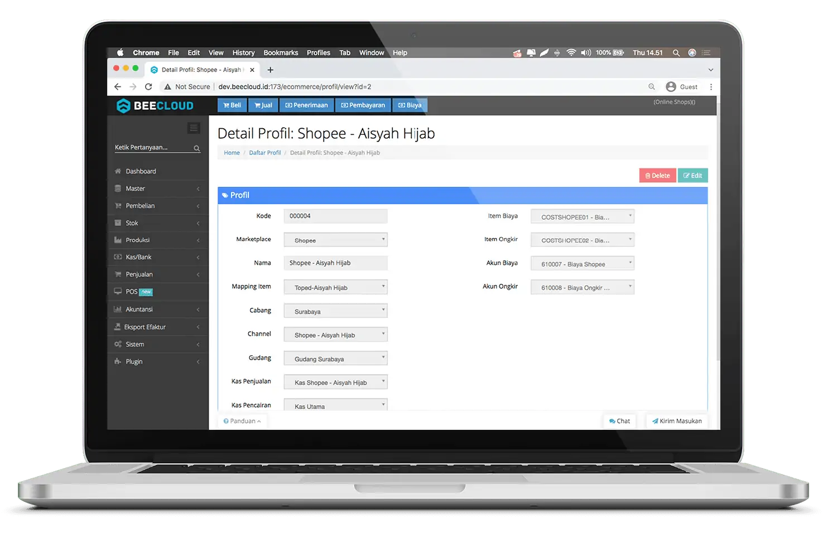837x533 pixels.
Task: Click the BeeCloud logo icon
Action: click(x=123, y=105)
